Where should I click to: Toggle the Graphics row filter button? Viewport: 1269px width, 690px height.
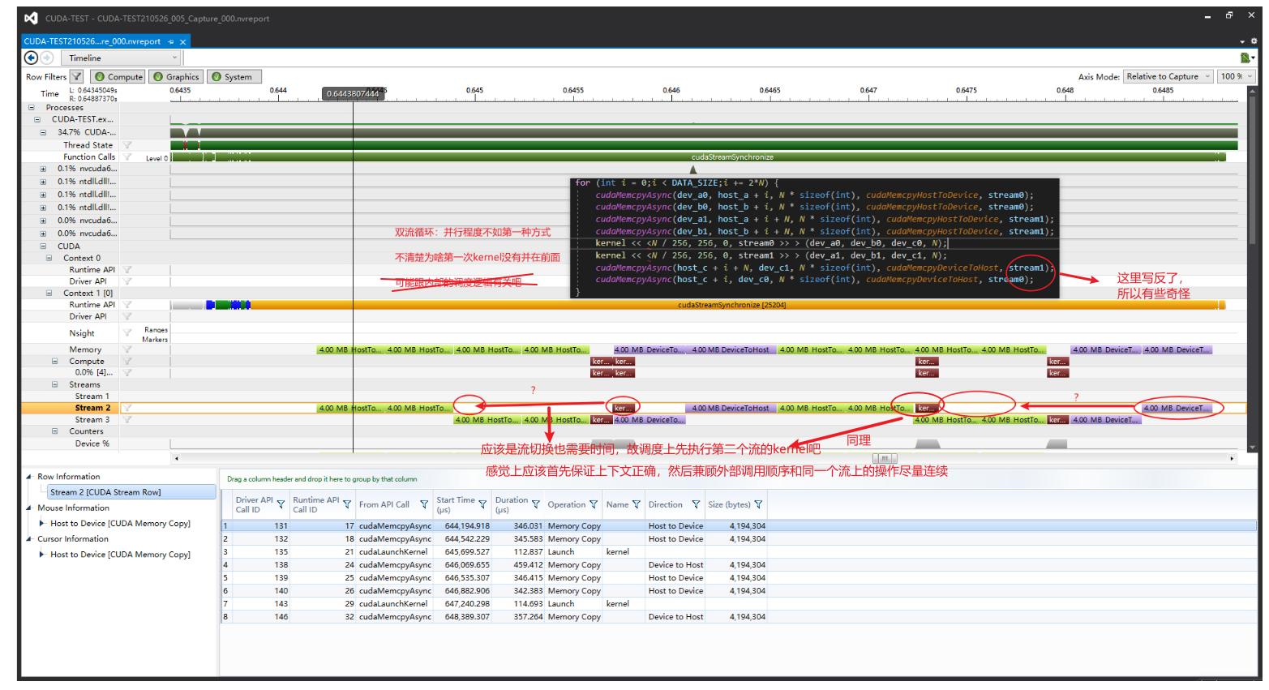tap(176, 77)
